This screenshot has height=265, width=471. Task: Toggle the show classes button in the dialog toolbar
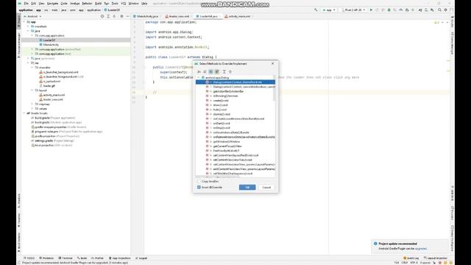pyautogui.click(x=211, y=72)
